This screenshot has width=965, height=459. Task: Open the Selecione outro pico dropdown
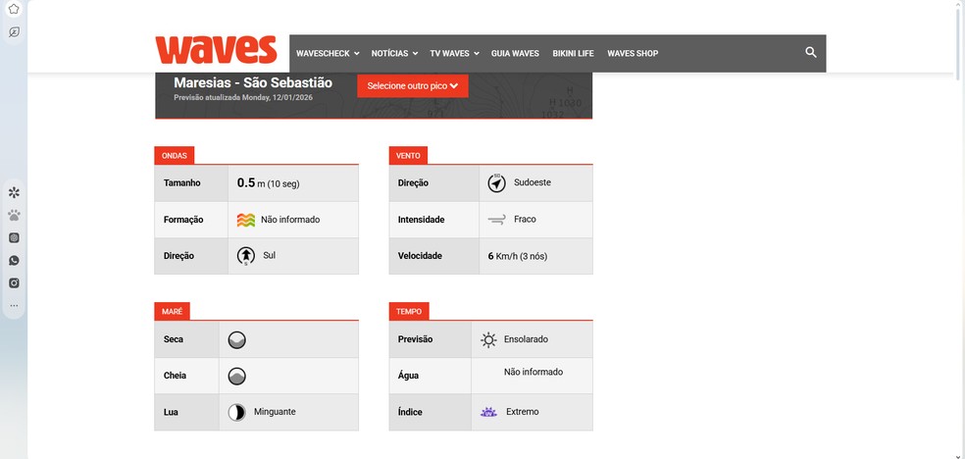tap(412, 86)
